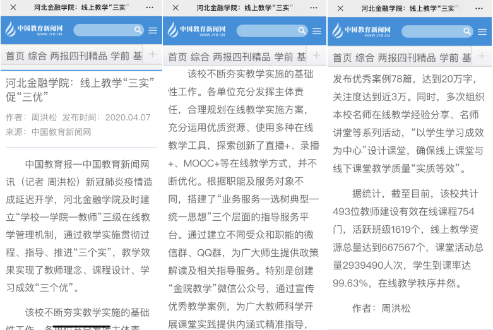The height and width of the screenshot is (330, 493).
Task: Close the middle phone's article page with X
Action: 175,8
